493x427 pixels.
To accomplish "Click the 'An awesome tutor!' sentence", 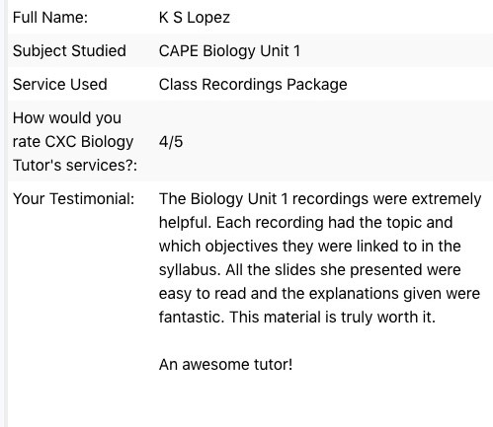I will (225, 365).
